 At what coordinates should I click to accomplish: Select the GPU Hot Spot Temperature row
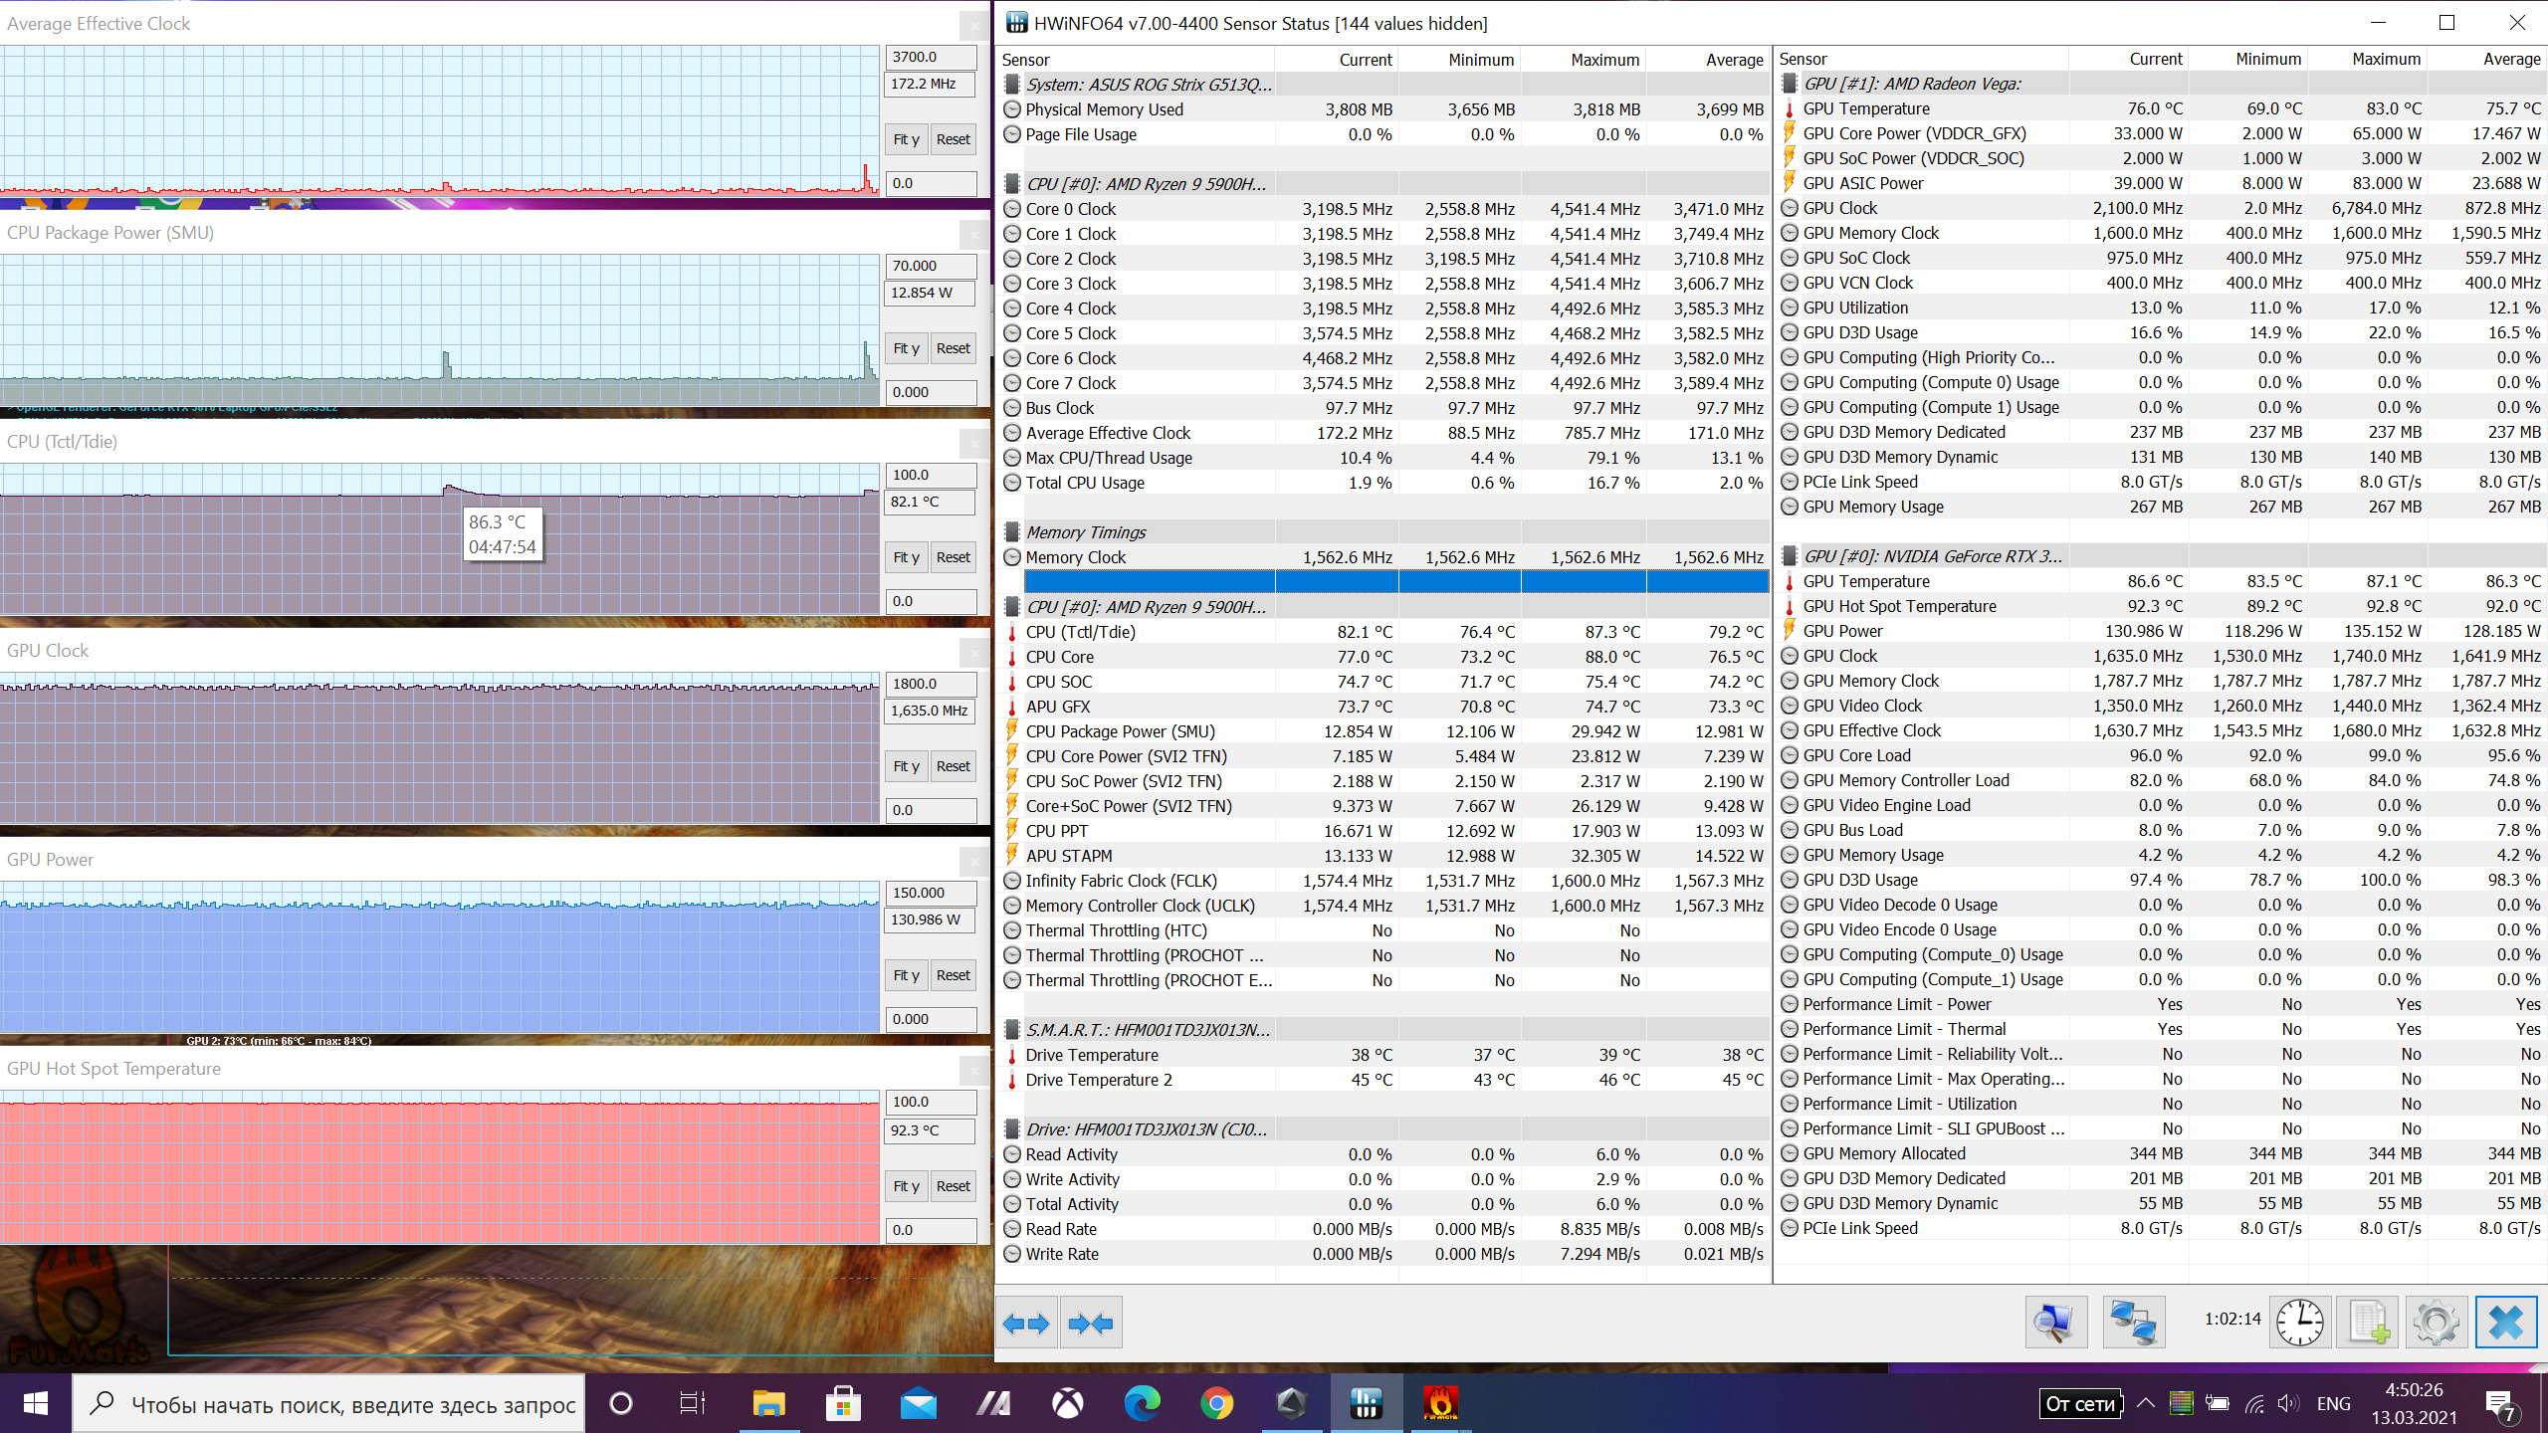[2162, 606]
